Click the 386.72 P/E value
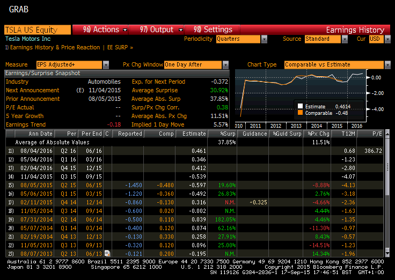Image resolution: width=395 pixels, height=280 pixels. pos(373,151)
